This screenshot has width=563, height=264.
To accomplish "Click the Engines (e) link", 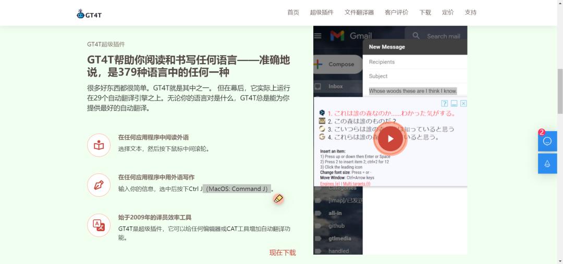I will [329, 184].
